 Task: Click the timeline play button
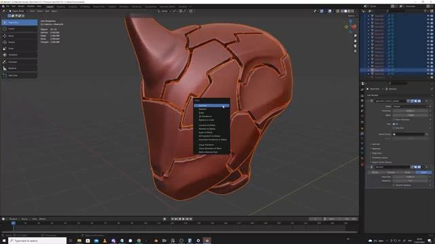pos(183,219)
